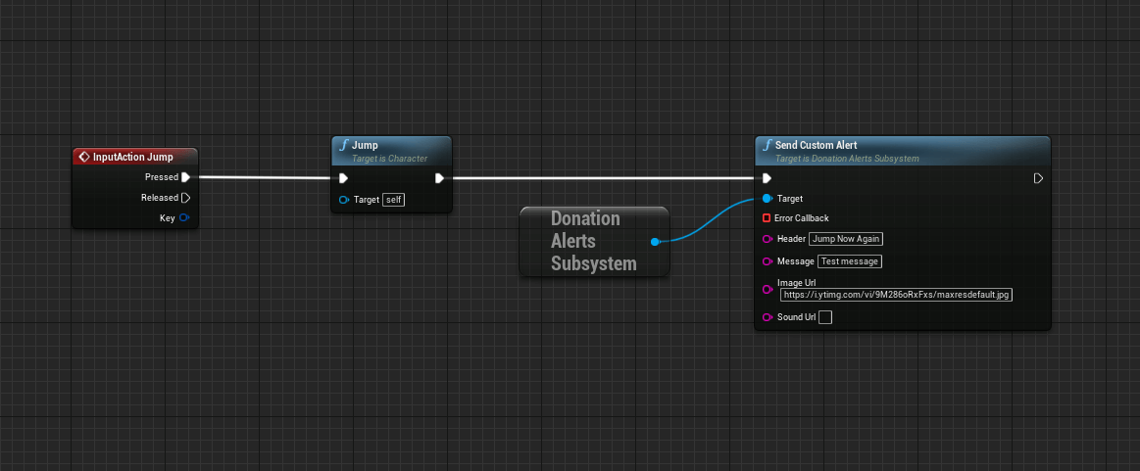
Task: Click the Donation Alerts Subsystem output pin
Action: [x=655, y=241]
